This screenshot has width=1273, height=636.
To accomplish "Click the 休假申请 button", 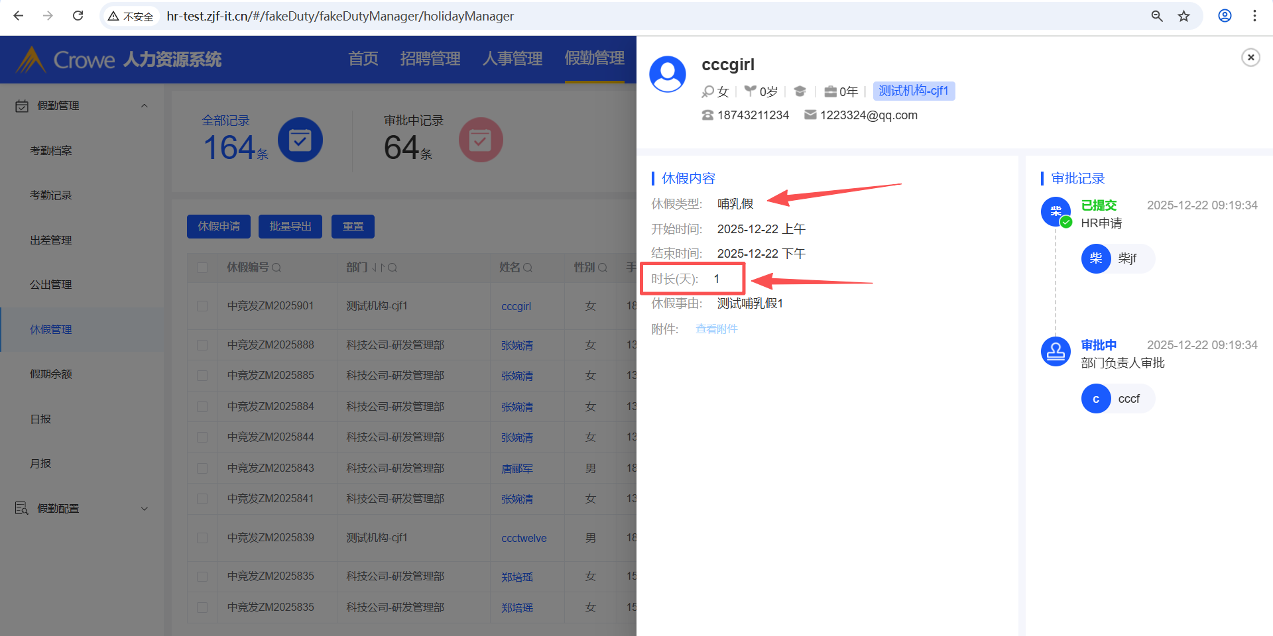I will (219, 227).
